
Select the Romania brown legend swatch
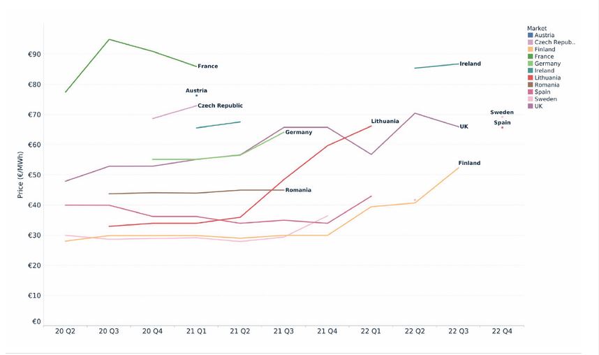530,85
